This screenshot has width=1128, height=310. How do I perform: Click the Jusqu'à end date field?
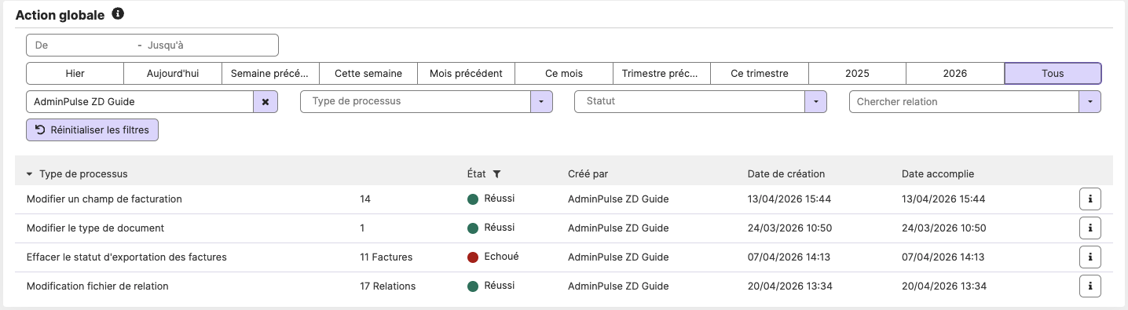[x=211, y=46]
